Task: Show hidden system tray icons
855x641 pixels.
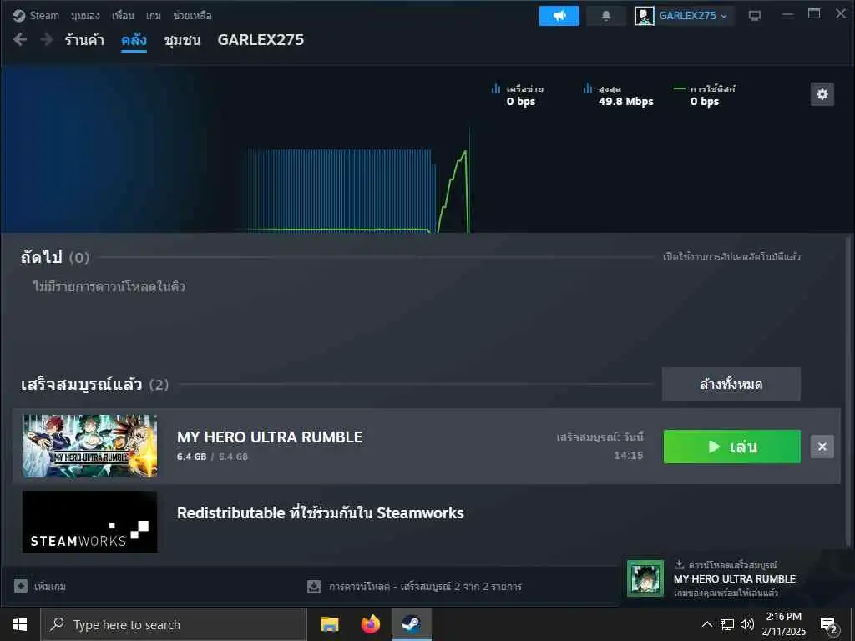Action: coord(706,624)
